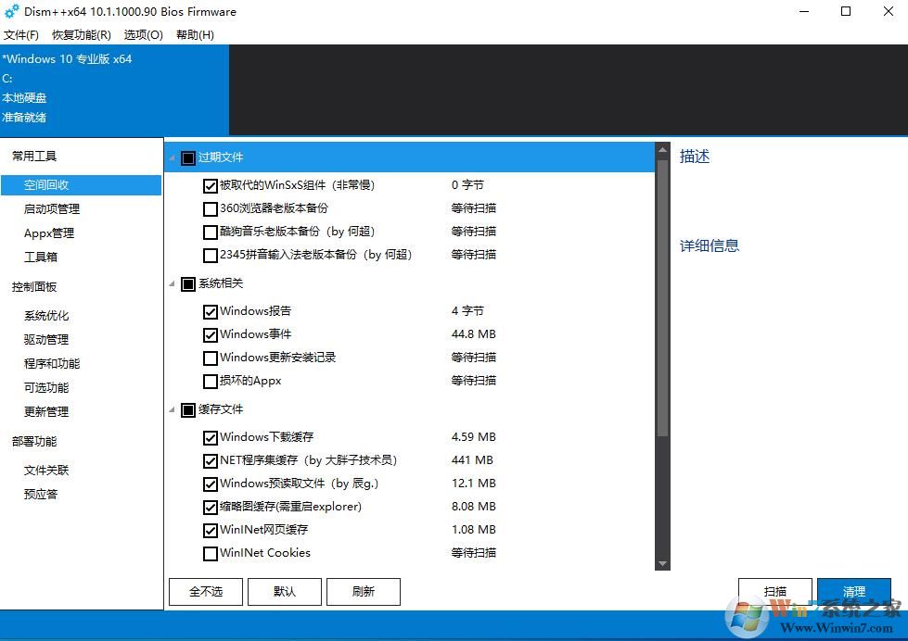Viewport: 908px width, 641px height.
Task: Uncheck Windows下载缓存 checkbox
Action: [x=211, y=438]
